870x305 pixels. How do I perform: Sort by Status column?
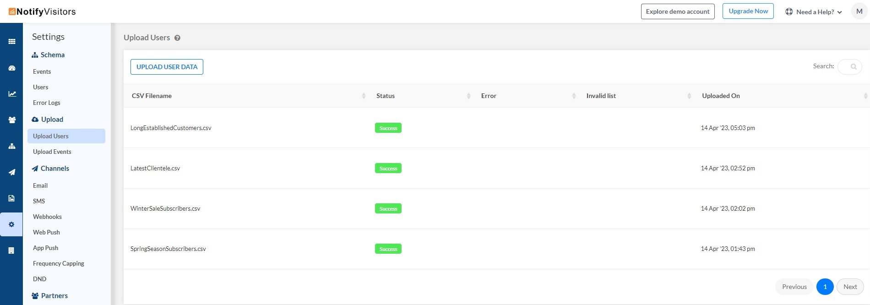(468, 96)
